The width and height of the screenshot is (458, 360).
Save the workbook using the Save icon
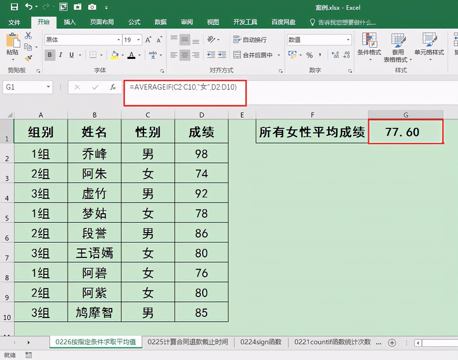14,7
